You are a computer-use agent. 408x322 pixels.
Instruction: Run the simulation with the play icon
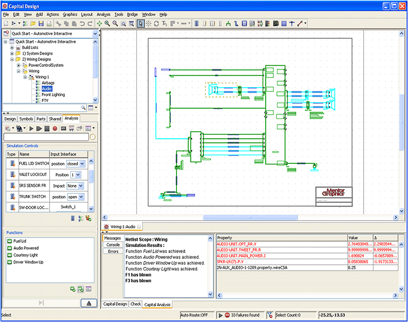pyautogui.click(x=32, y=128)
